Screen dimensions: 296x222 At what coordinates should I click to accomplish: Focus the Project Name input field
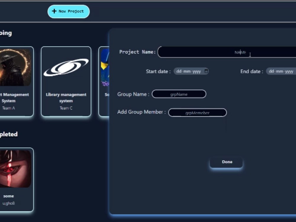(227, 52)
